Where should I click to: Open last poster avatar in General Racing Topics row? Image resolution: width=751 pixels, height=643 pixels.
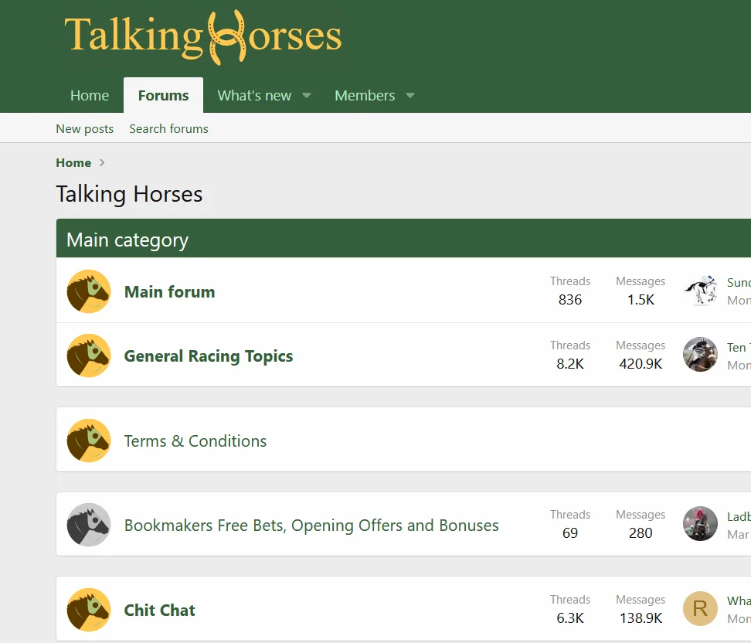click(700, 355)
